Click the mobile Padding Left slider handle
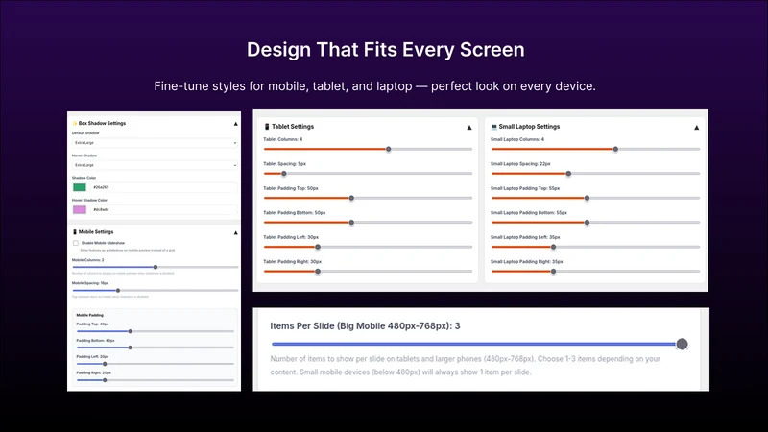This screenshot has height=432, width=768. point(105,364)
